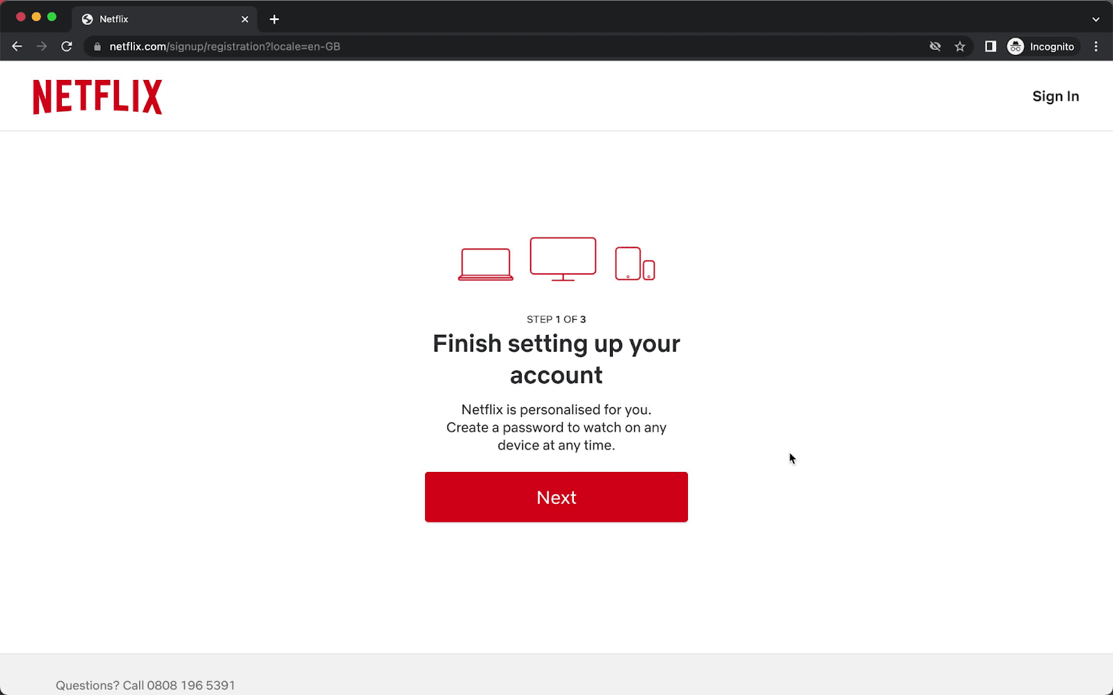1113x695 pixels.
Task: Click the red Next button
Action: [556, 497]
